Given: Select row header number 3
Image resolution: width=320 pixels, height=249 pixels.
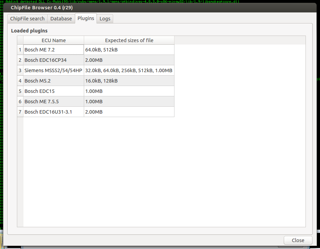Looking at the screenshot, I should (x=20, y=70).
